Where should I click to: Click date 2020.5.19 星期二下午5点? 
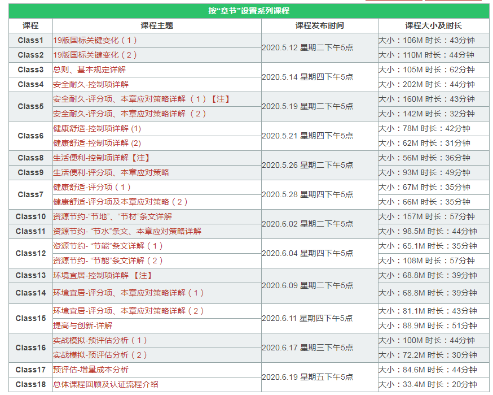click(x=307, y=106)
